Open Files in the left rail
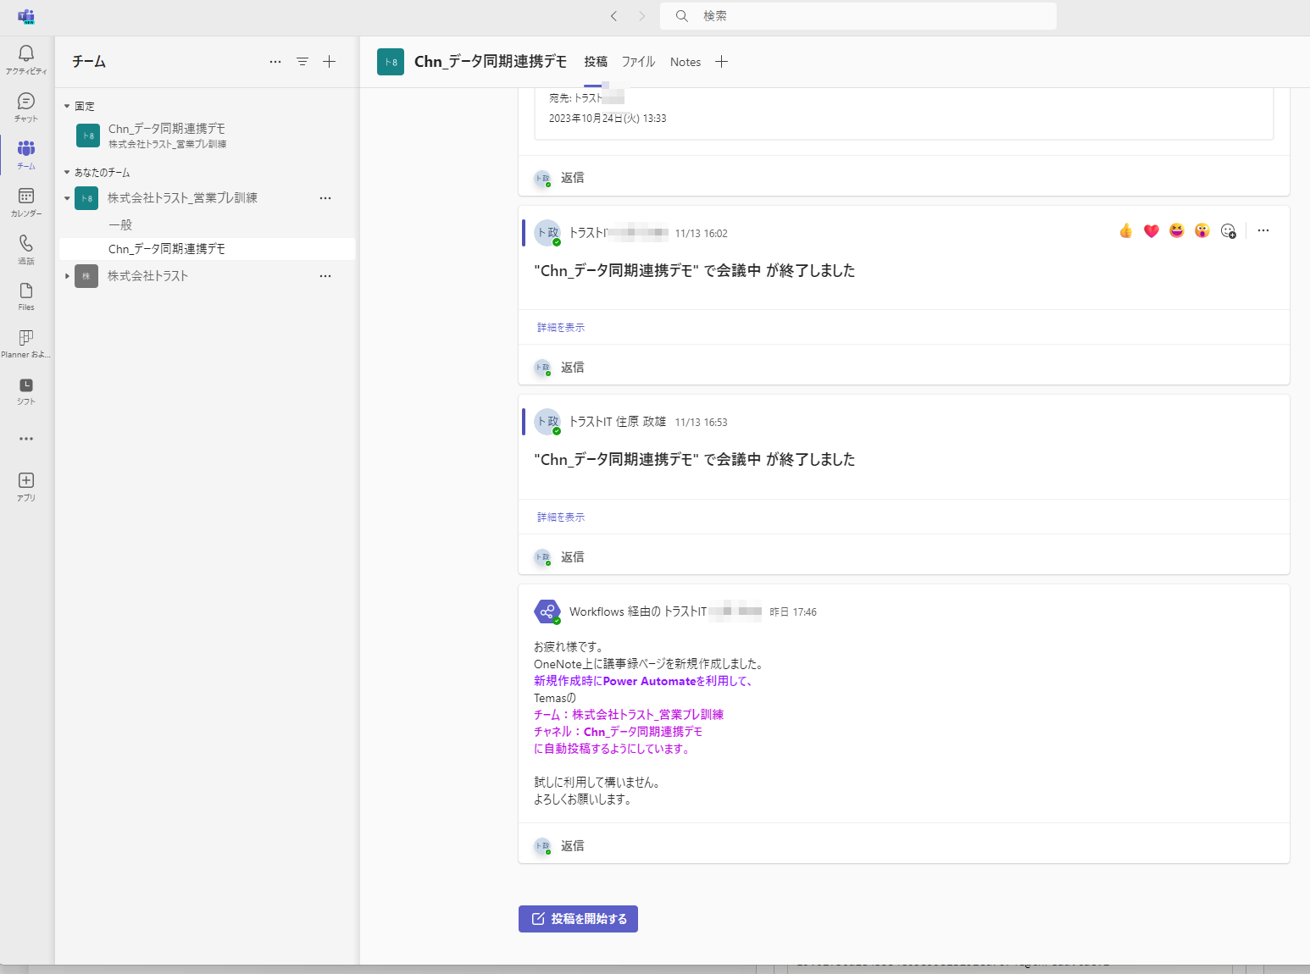 26,296
